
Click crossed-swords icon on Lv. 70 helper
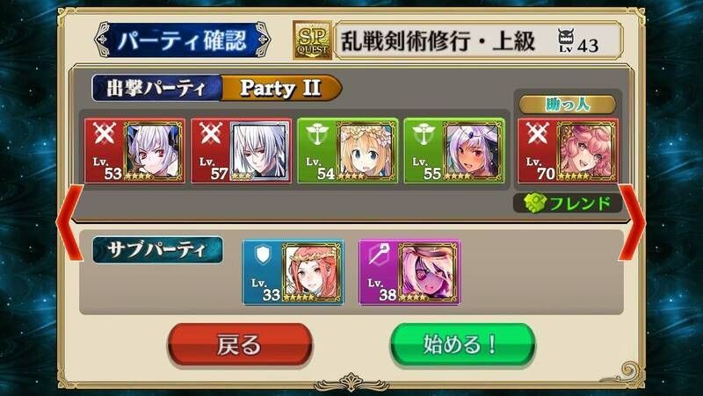tap(537, 133)
